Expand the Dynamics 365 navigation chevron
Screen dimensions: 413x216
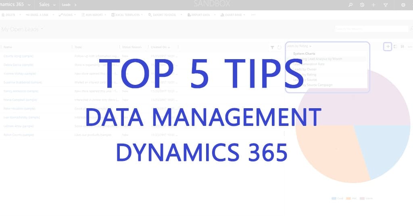[29, 5]
